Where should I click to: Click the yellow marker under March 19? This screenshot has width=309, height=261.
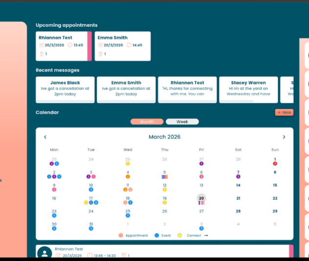point(165,202)
